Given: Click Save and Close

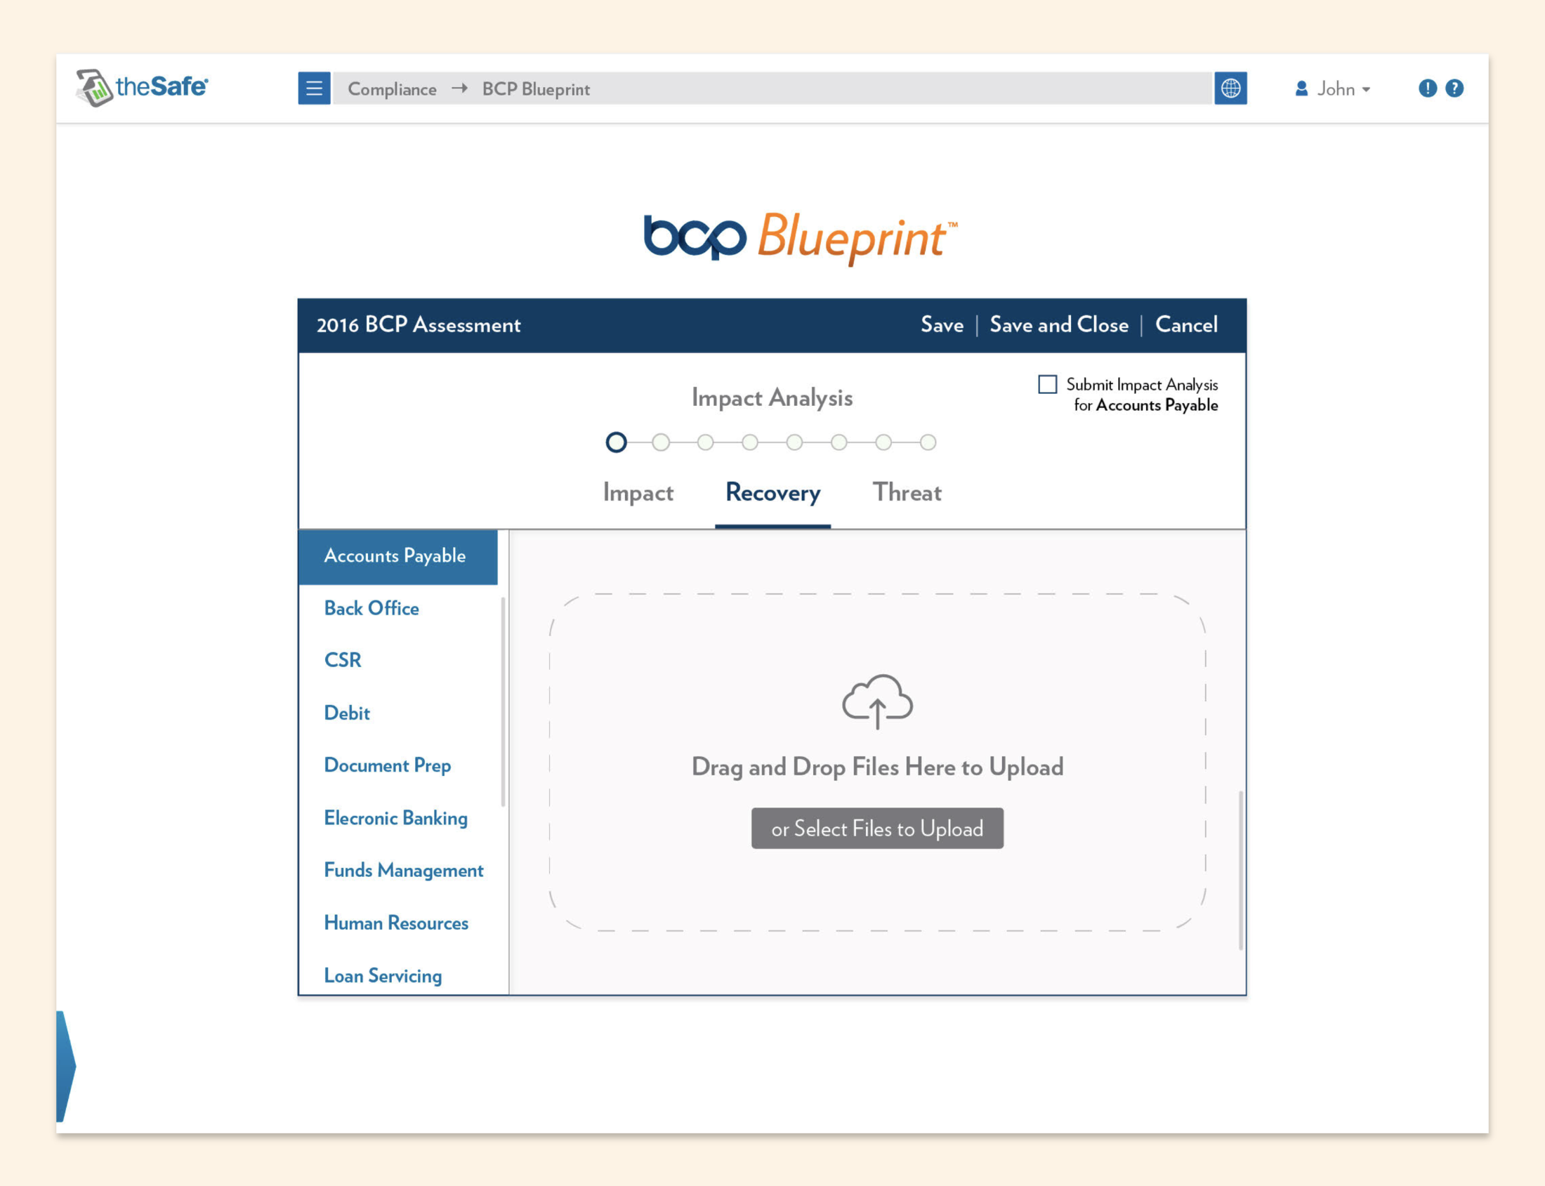Looking at the screenshot, I should tap(1058, 324).
